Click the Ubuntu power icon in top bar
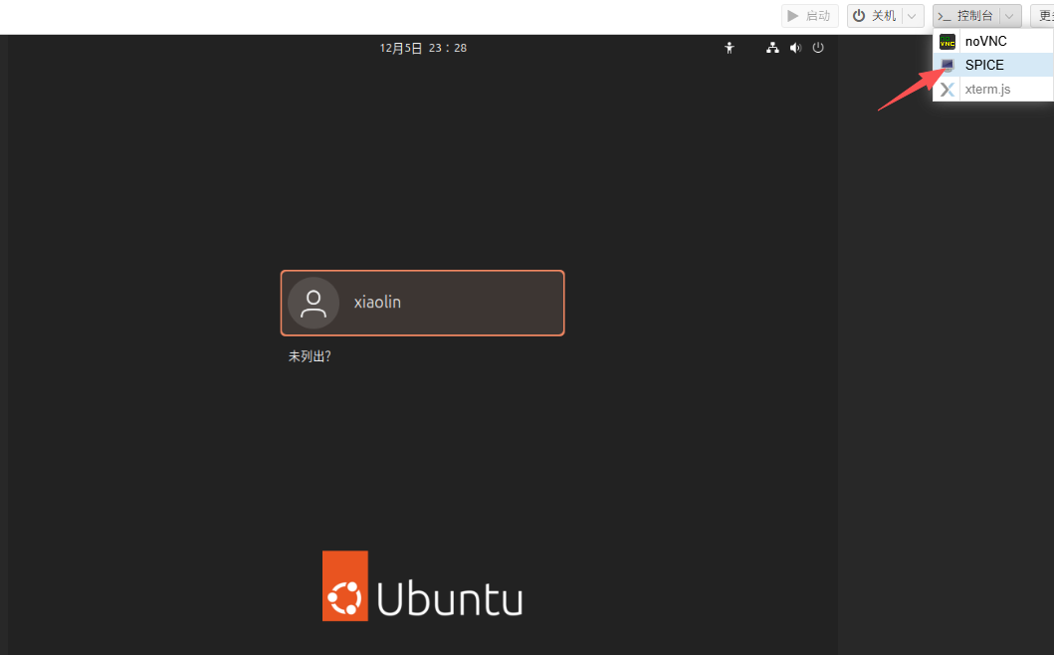The height and width of the screenshot is (655, 1054). click(818, 48)
